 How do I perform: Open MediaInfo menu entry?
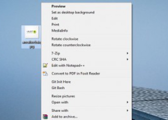[x=60, y=31]
